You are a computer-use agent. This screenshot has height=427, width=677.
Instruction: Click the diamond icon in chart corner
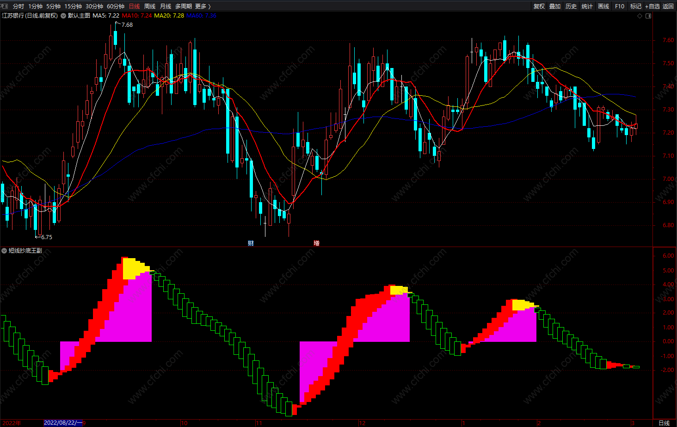pyautogui.click(x=640, y=16)
